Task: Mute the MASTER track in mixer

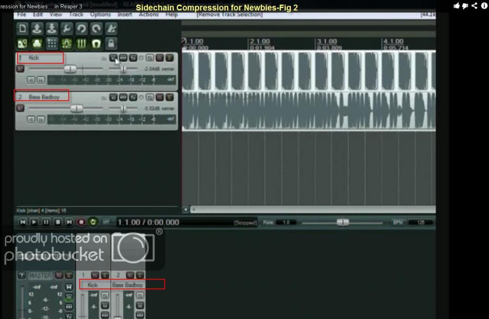Action: click(59, 276)
